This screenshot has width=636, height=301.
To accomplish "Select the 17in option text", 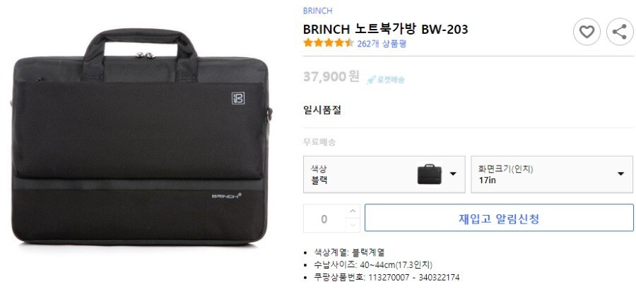I will click(x=487, y=180).
